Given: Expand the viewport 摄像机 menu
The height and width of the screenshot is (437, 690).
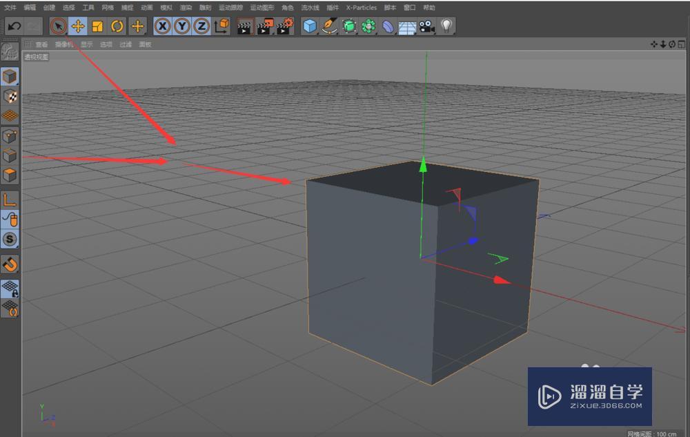Looking at the screenshot, I should click(x=64, y=44).
